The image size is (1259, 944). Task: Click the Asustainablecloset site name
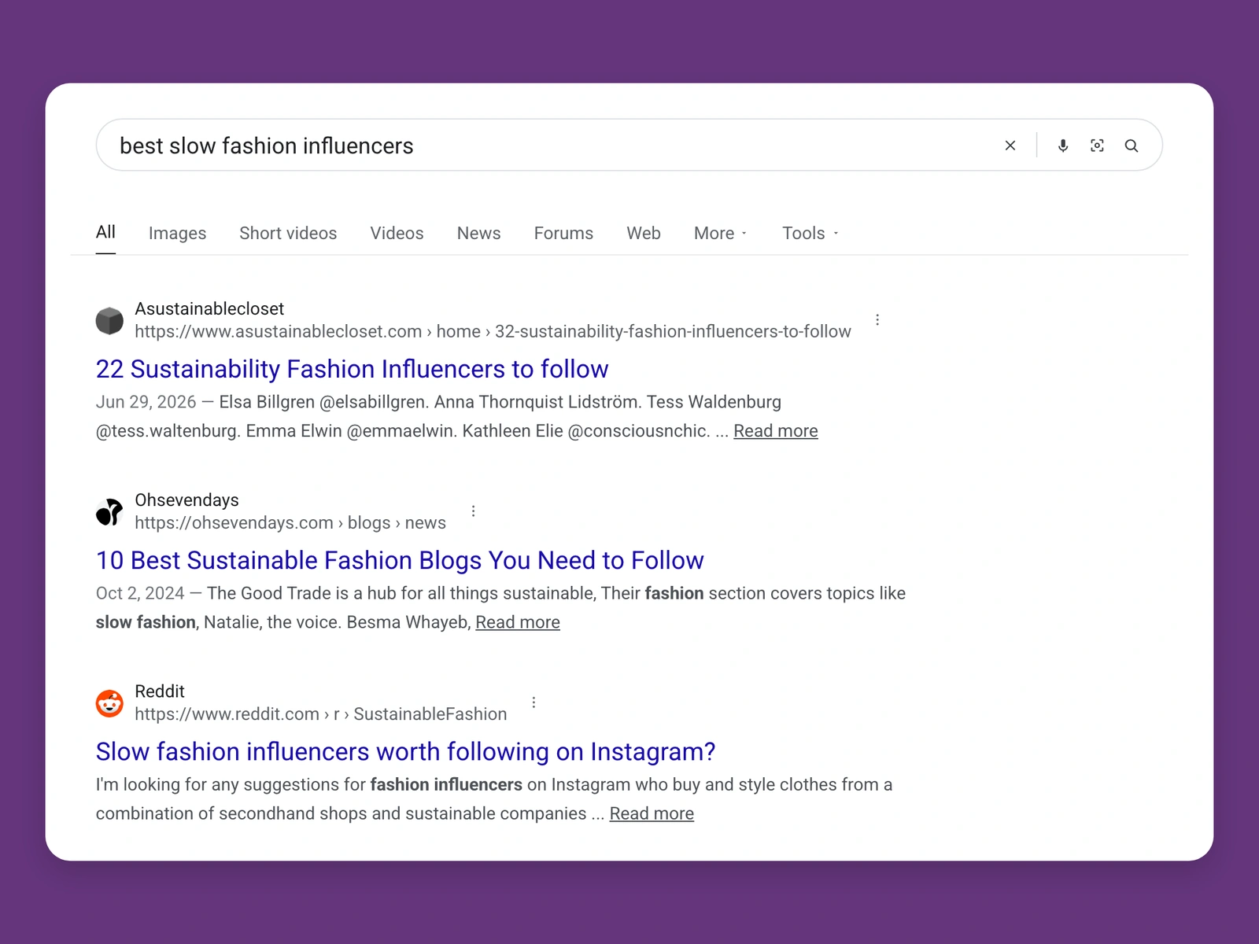click(209, 308)
